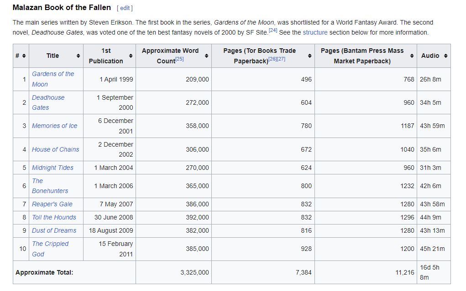
Task: Open citation 24 footnote
Action: tap(273, 31)
